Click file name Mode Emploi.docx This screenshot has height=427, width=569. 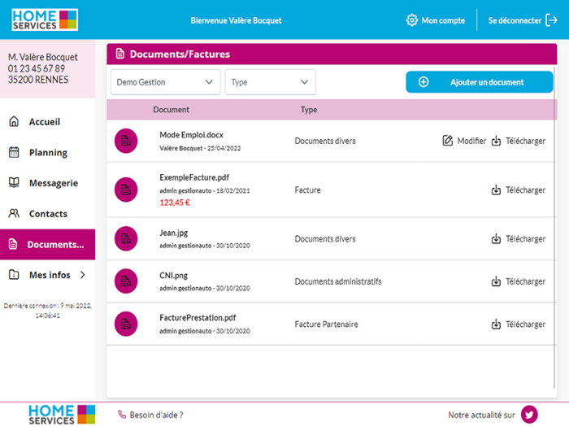click(191, 135)
